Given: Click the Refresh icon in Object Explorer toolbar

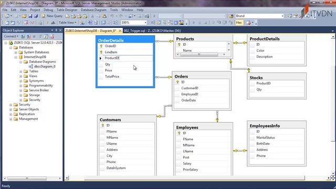Looking at the screenshot, I should tap(46, 36).
